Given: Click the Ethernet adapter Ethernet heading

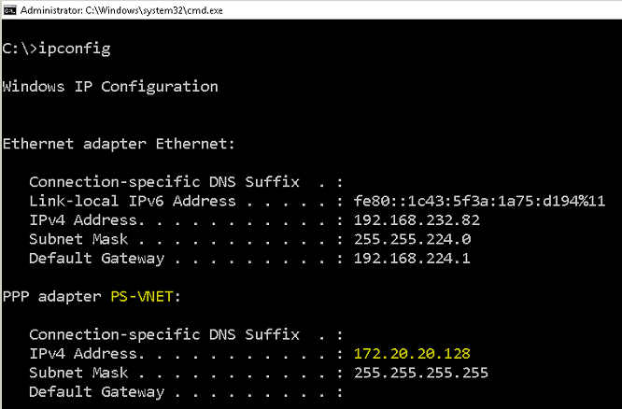Looking at the screenshot, I should [119, 144].
